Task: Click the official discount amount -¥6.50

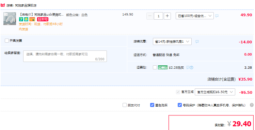Action: click(245, 92)
